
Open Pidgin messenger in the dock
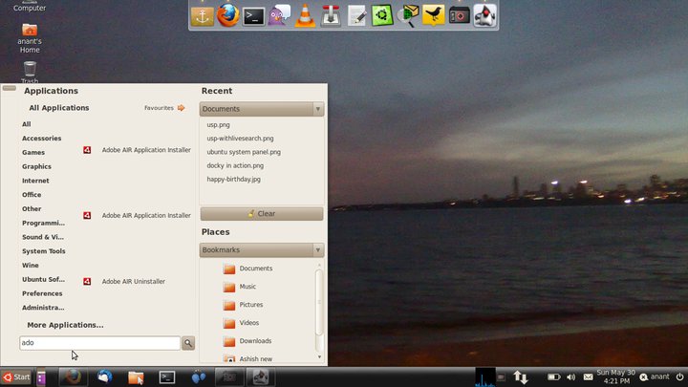click(x=279, y=15)
